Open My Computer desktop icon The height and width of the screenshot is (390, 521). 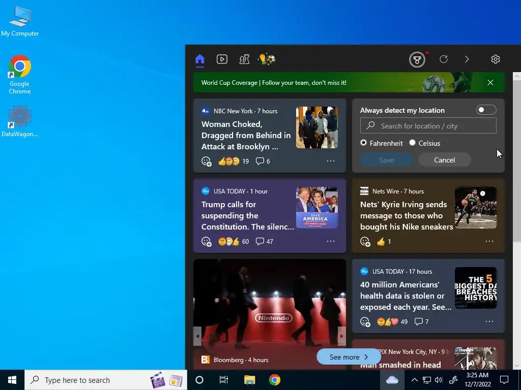click(20, 20)
